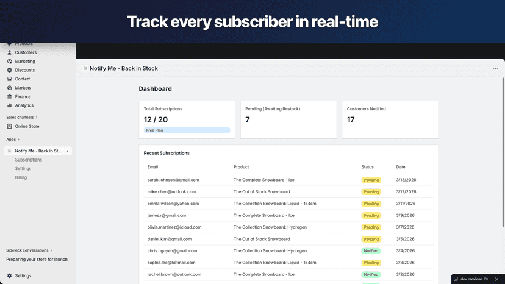Screen dimensions: 505x284
Task: Click the Free Plan usage progress bar
Action: point(187,130)
